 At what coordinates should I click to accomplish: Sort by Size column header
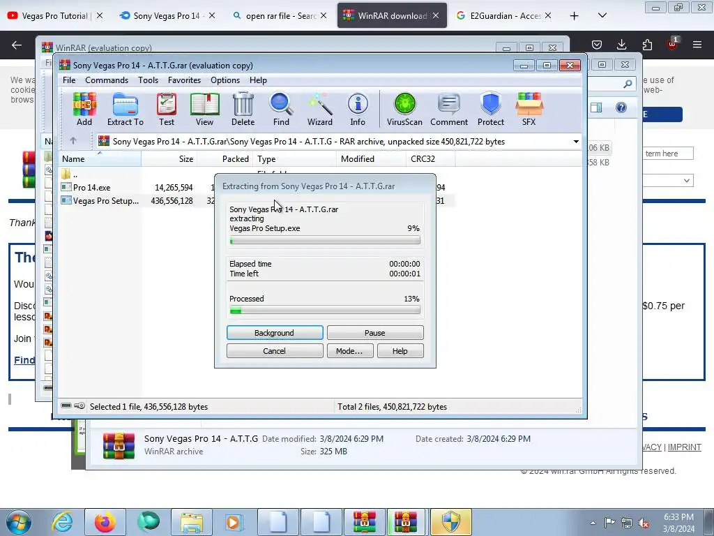169,159
